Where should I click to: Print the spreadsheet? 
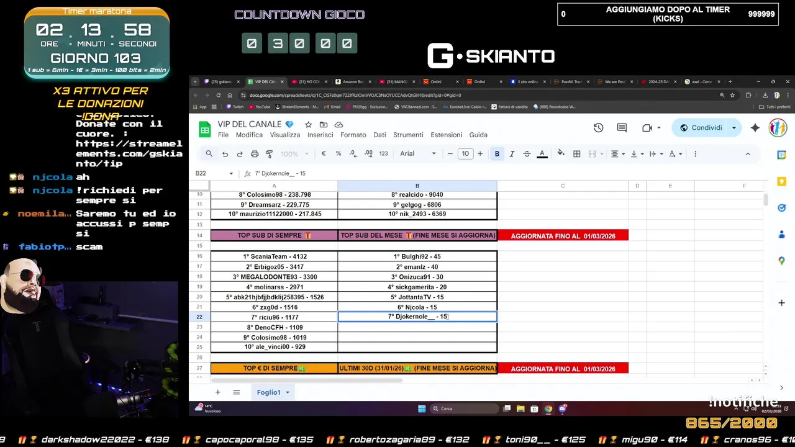point(255,154)
